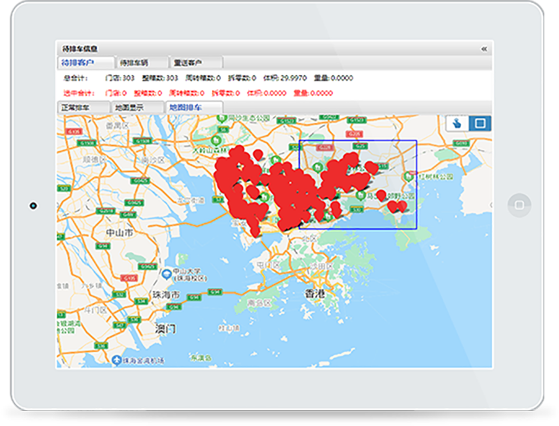The width and height of the screenshot is (559, 426).
Task: Click the 大岭山森林 green park icon
Action: 215,140
